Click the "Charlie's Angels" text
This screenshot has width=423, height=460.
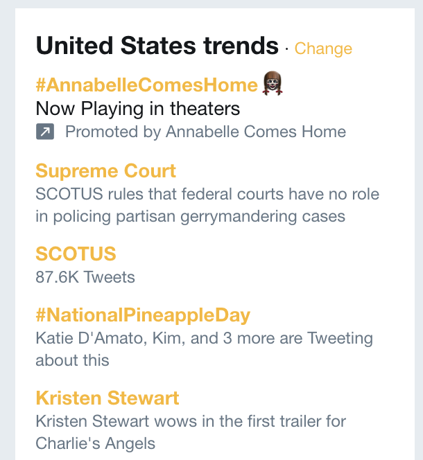95,443
